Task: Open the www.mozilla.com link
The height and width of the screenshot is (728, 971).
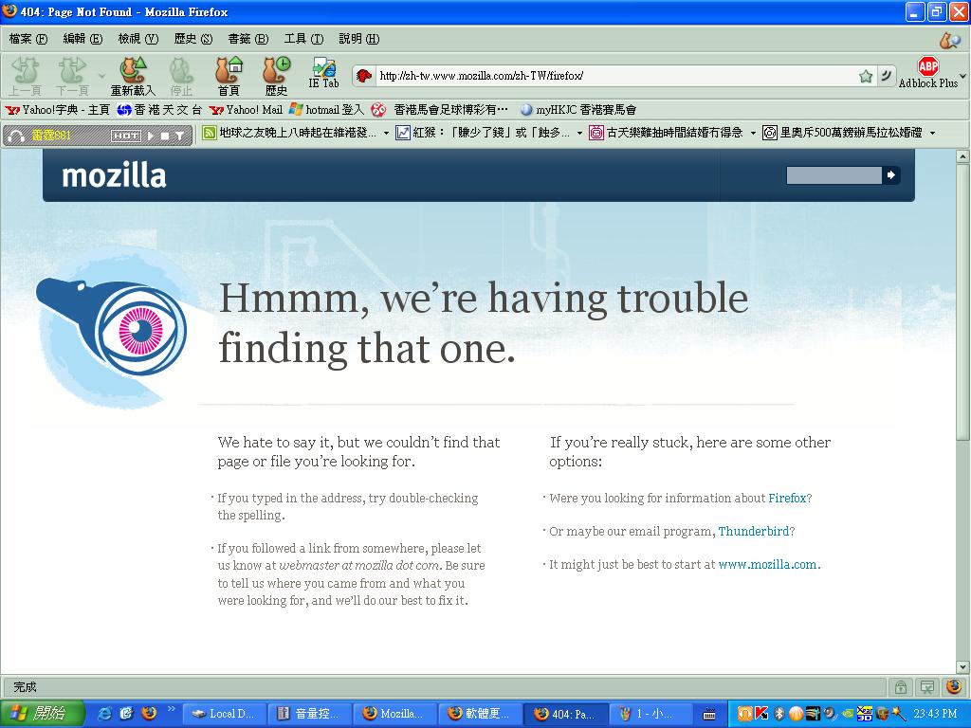Action: click(767, 565)
